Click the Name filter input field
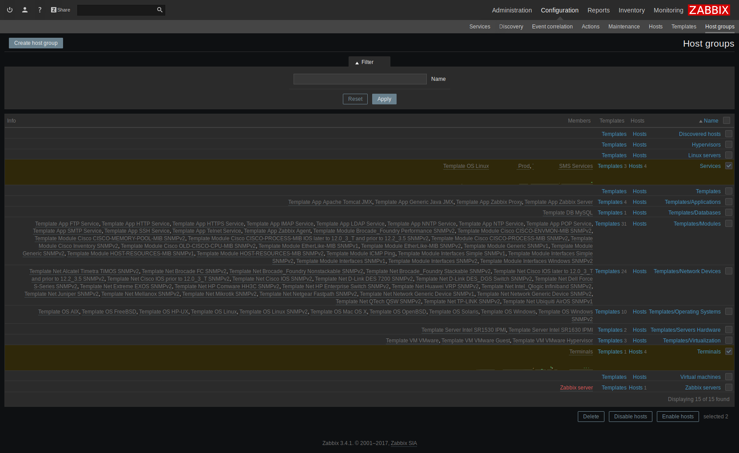This screenshot has width=739, height=453. 360,79
